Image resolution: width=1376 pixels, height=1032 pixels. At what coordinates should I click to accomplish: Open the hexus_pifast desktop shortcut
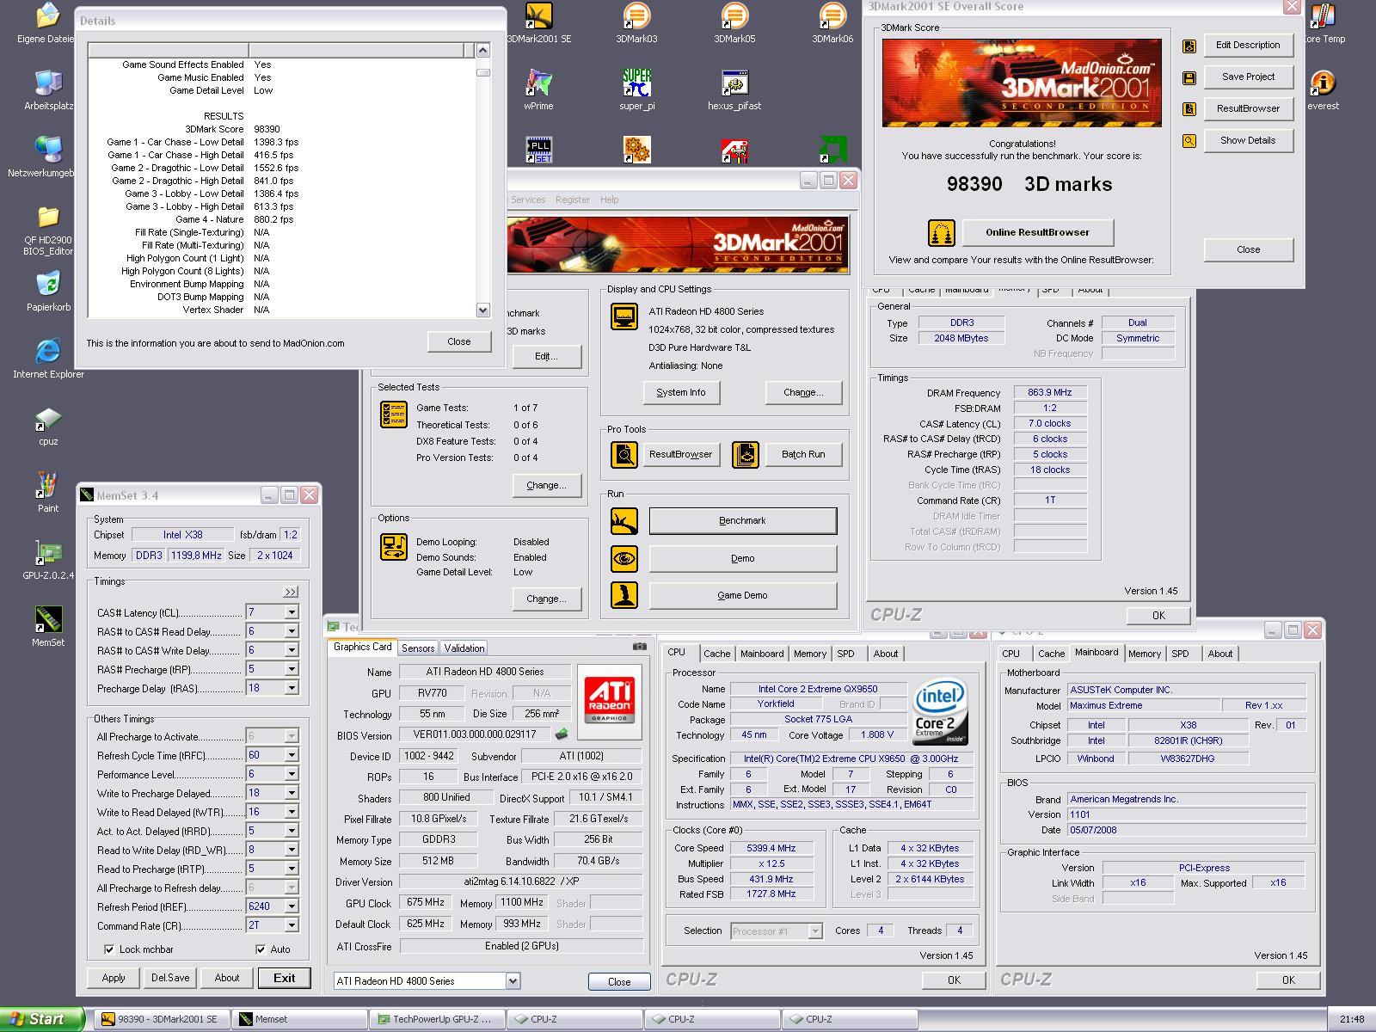[734, 90]
